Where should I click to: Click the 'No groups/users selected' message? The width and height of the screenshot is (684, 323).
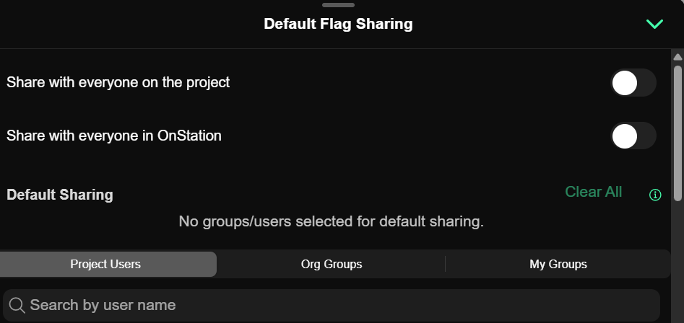pos(331,221)
